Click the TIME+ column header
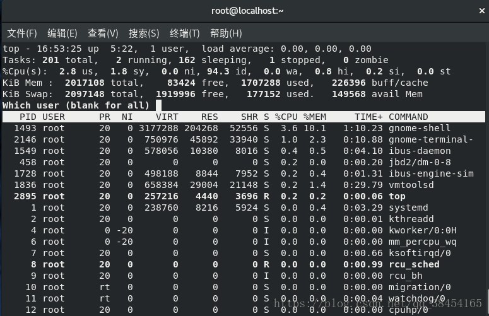 [368, 117]
